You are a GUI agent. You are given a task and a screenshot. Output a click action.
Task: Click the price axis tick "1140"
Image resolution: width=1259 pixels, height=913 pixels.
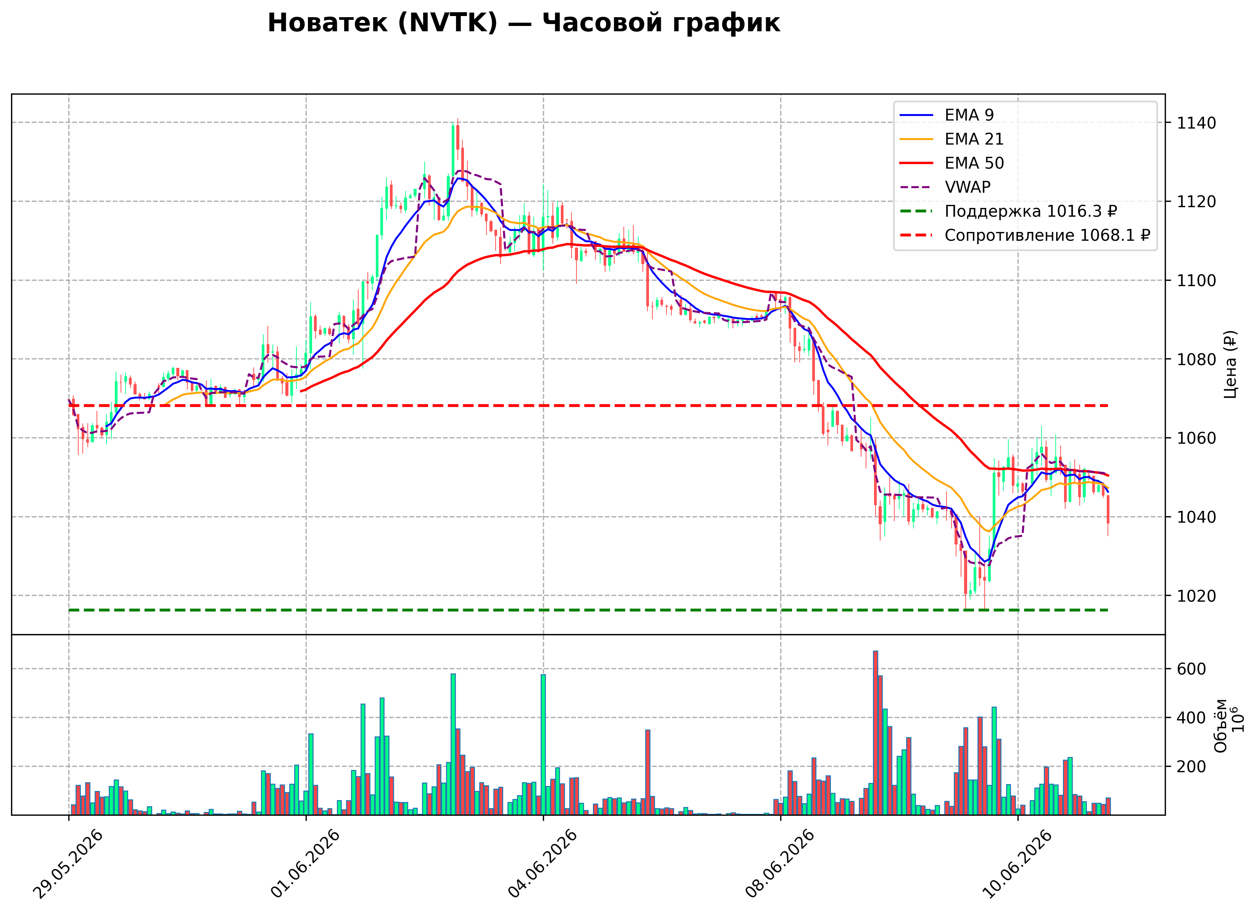point(1196,122)
